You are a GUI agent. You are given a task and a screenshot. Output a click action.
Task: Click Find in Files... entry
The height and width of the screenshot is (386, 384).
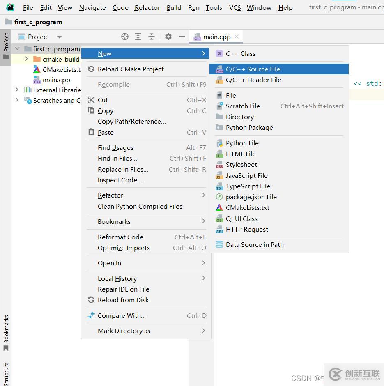click(146, 158)
